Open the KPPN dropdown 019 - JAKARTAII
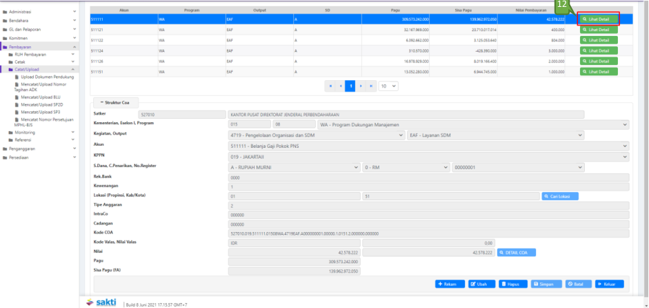 [x=428, y=157]
